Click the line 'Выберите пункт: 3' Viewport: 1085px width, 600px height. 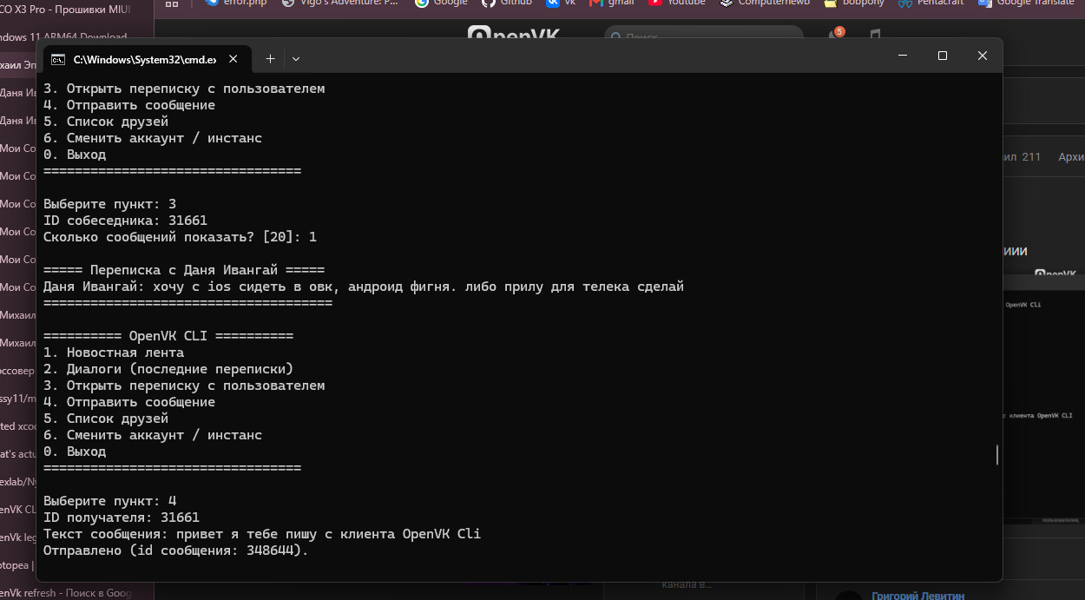110,204
